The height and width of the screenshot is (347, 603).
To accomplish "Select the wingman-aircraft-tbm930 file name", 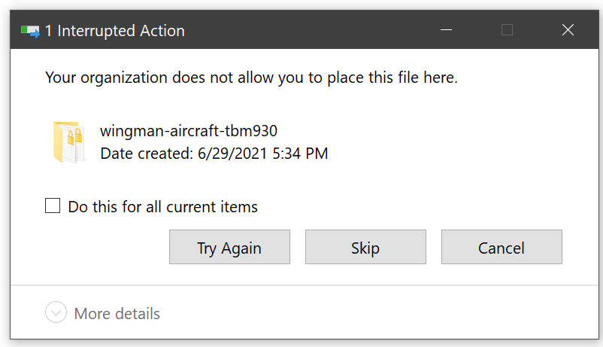I will pyautogui.click(x=189, y=131).
